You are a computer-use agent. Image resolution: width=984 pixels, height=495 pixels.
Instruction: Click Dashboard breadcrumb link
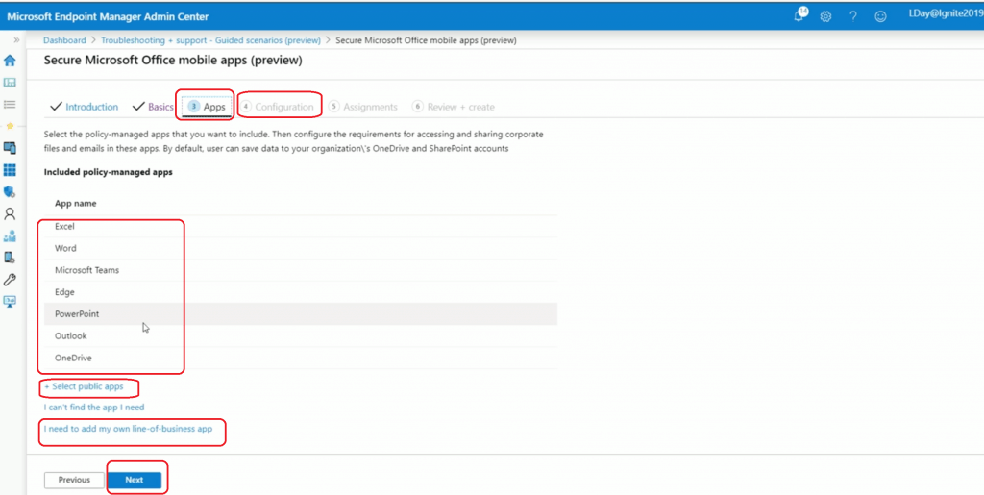pyautogui.click(x=64, y=40)
